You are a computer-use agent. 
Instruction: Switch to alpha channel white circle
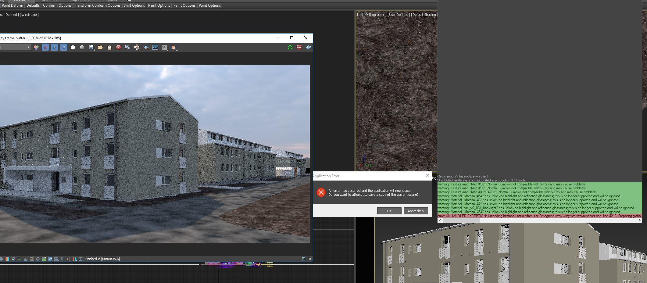pyautogui.click(x=73, y=47)
